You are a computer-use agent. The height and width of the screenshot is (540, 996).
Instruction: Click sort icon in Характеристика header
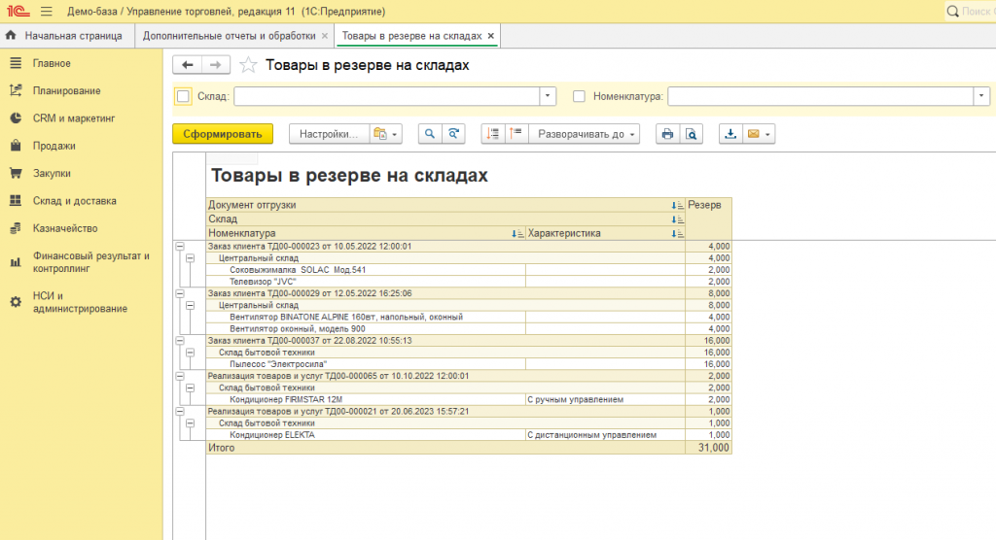pyautogui.click(x=677, y=233)
